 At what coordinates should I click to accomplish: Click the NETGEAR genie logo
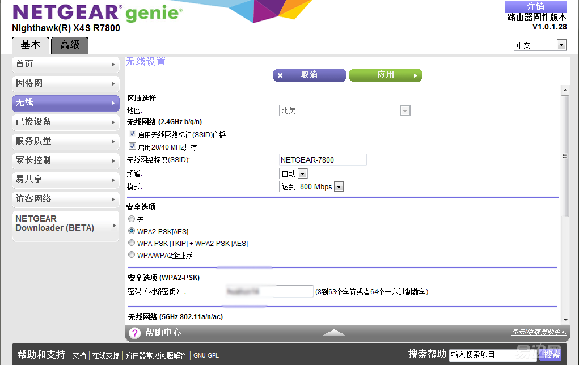coord(98,12)
